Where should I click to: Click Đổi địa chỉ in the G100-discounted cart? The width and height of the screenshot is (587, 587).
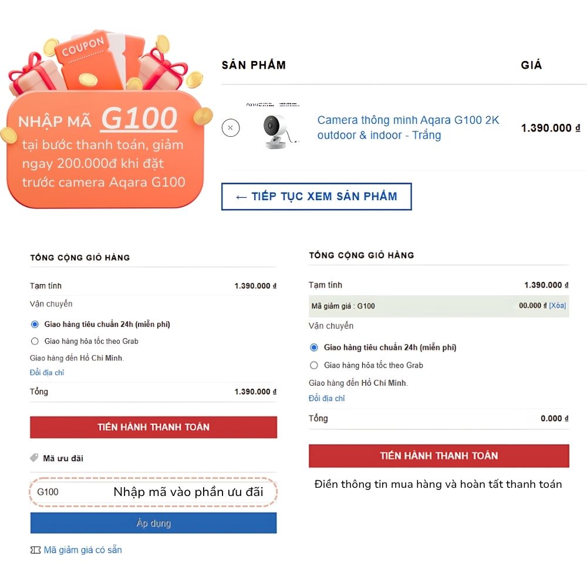point(327,399)
